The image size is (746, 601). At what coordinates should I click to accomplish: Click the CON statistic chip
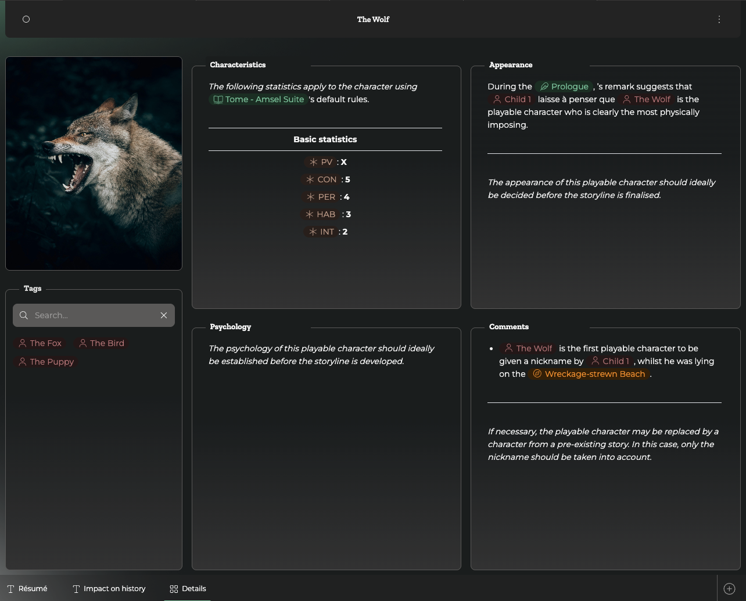point(321,179)
